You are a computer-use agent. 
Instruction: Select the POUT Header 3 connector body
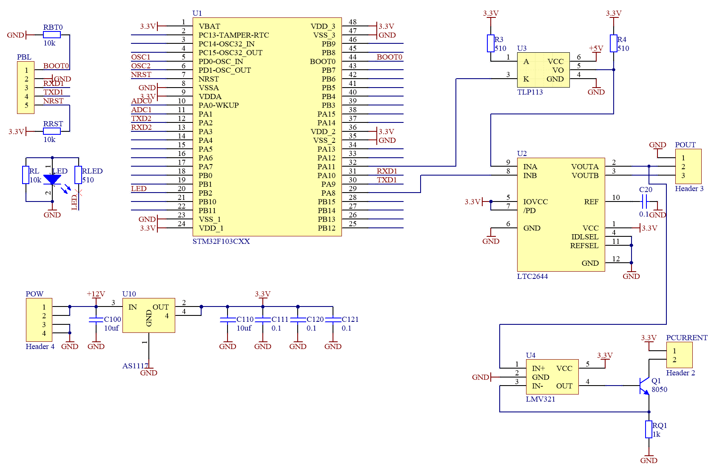688,167
